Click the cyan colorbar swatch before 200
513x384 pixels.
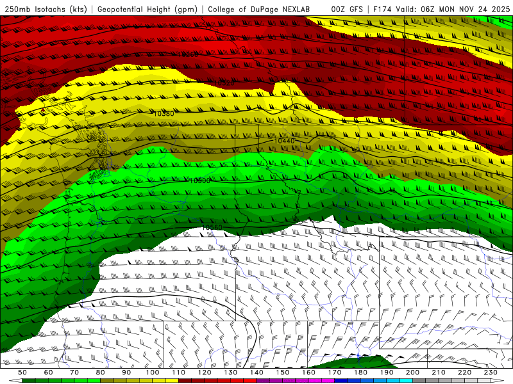point(407,381)
